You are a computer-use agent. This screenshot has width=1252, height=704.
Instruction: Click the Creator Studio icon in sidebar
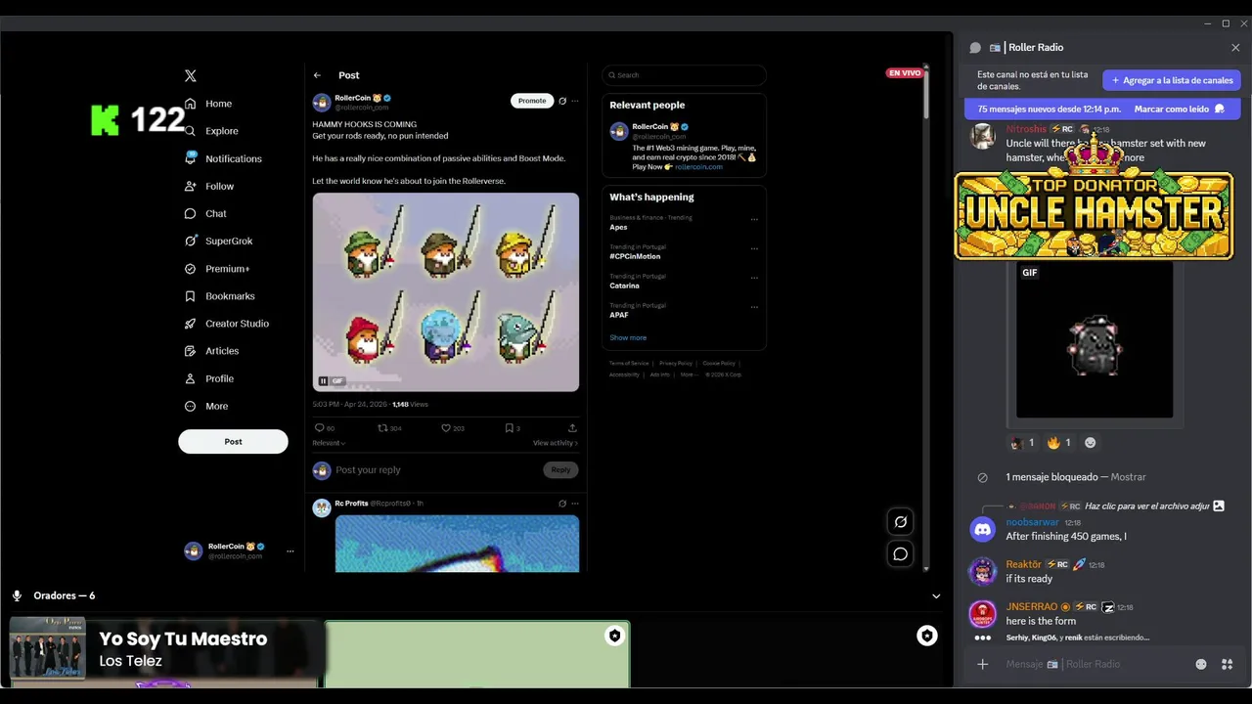pos(190,324)
